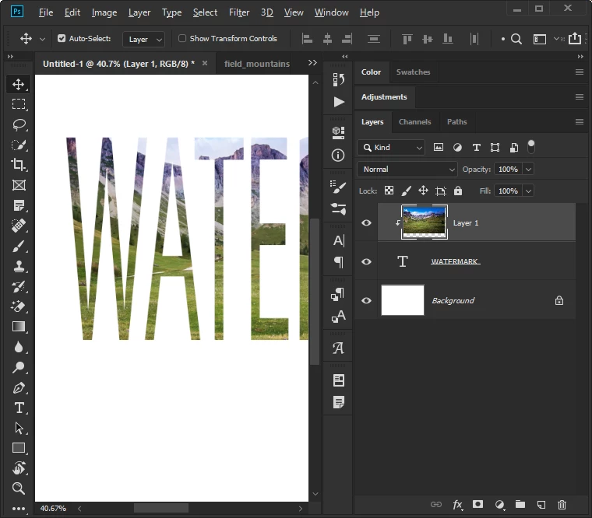Open the Character panel icon
This screenshot has height=518, width=592.
338,240
